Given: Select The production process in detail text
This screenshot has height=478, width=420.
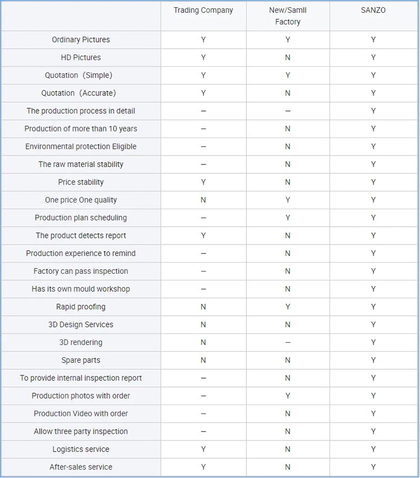Looking at the screenshot, I should point(81,111).
